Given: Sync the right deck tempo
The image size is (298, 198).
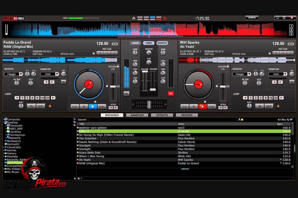Looking at the screenshot, I should [212, 107].
